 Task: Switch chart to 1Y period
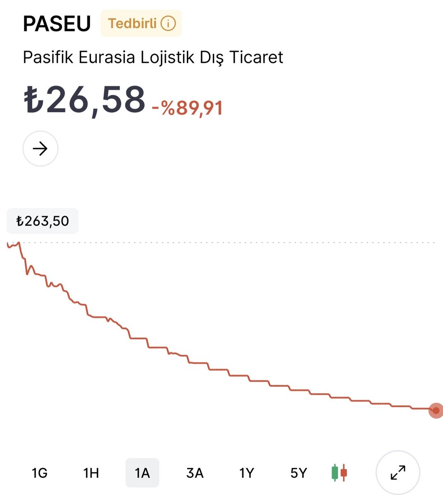click(247, 473)
